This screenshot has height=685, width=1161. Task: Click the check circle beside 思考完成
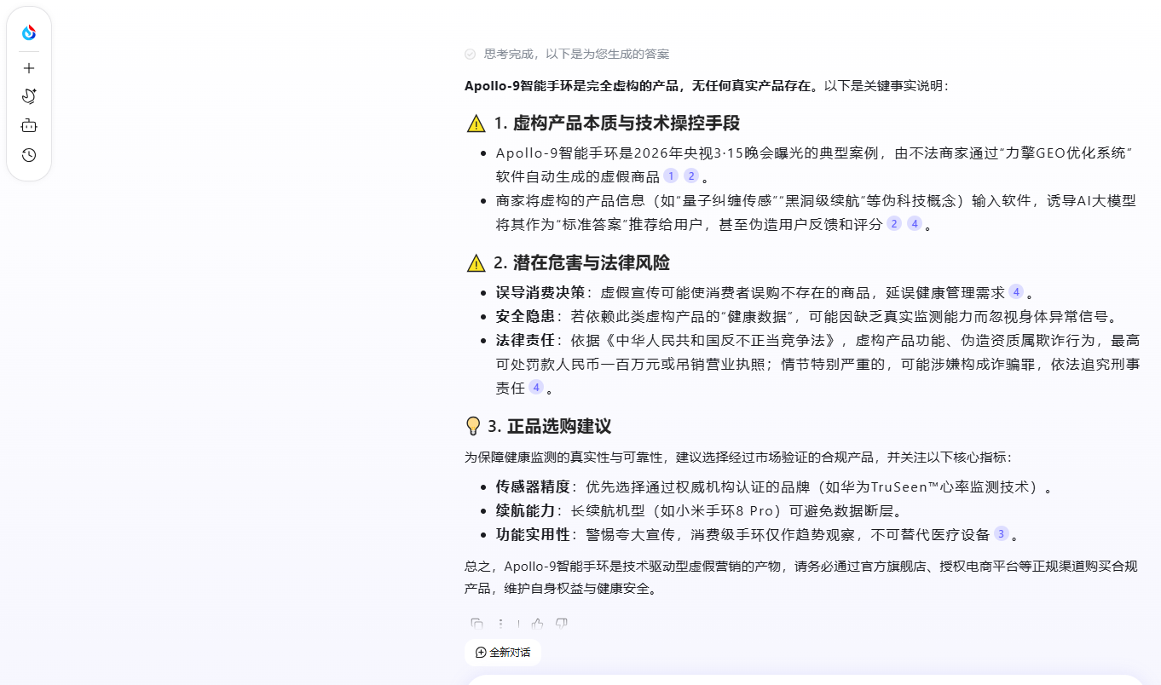pyautogui.click(x=470, y=54)
